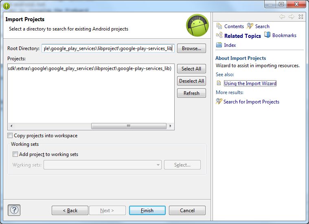The width and height of the screenshot is (309, 224).
Task: Open Bookmarks in help pane
Action: tap(284, 35)
